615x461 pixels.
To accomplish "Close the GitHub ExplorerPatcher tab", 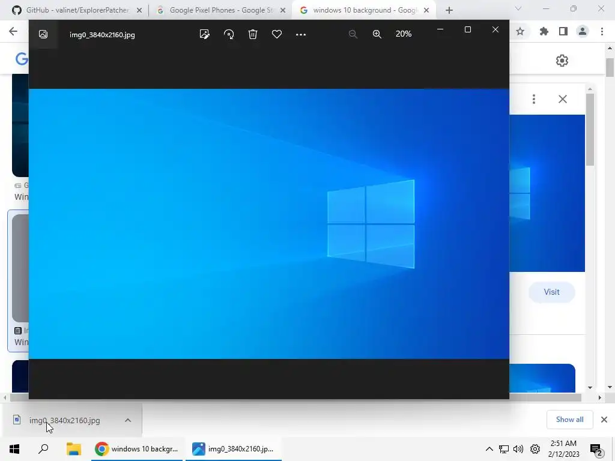I will 139,11.
